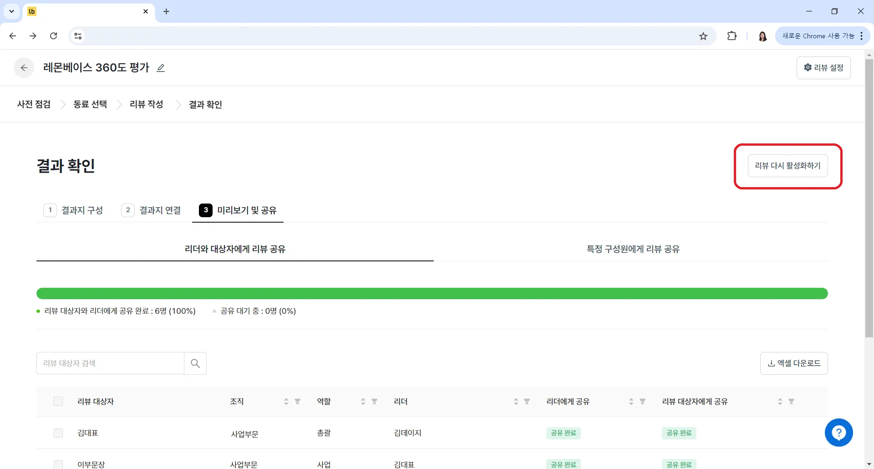Open tab search dropdown arrow

(12, 11)
